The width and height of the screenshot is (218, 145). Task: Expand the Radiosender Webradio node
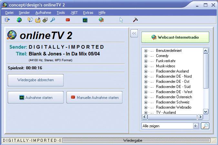coord(146,107)
